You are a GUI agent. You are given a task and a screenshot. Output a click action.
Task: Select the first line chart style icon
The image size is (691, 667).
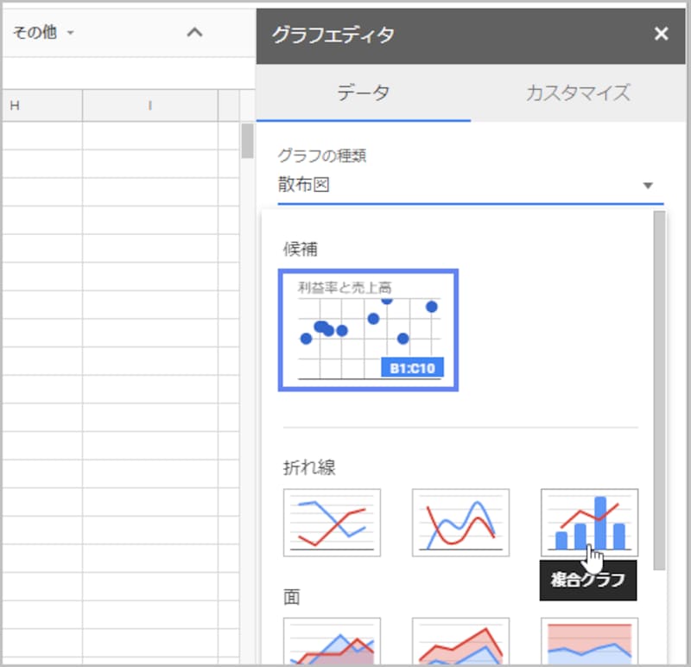pos(333,522)
